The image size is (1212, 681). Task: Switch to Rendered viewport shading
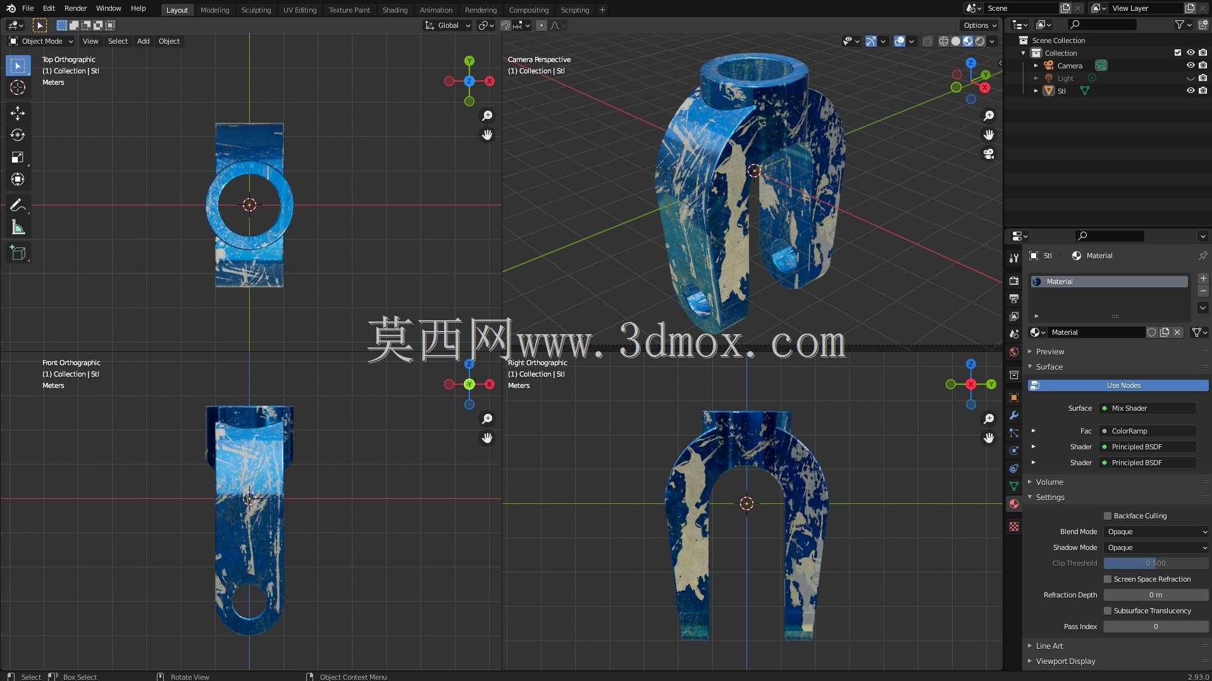(980, 41)
